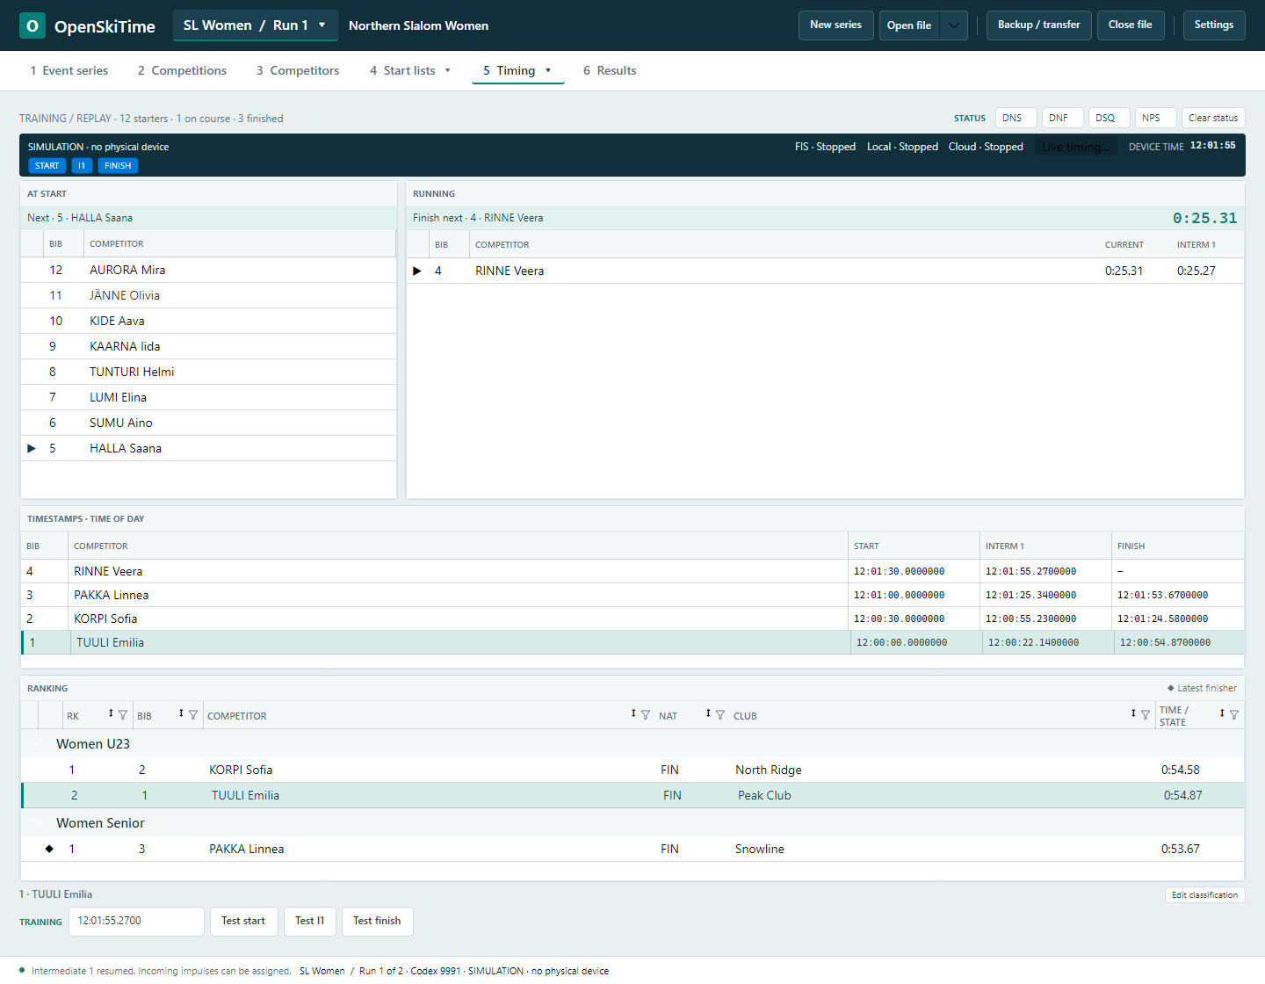This screenshot has height=984, width=1265.
Task: Open the filter for the CLUB column
Action: [x=1146, y=715]
